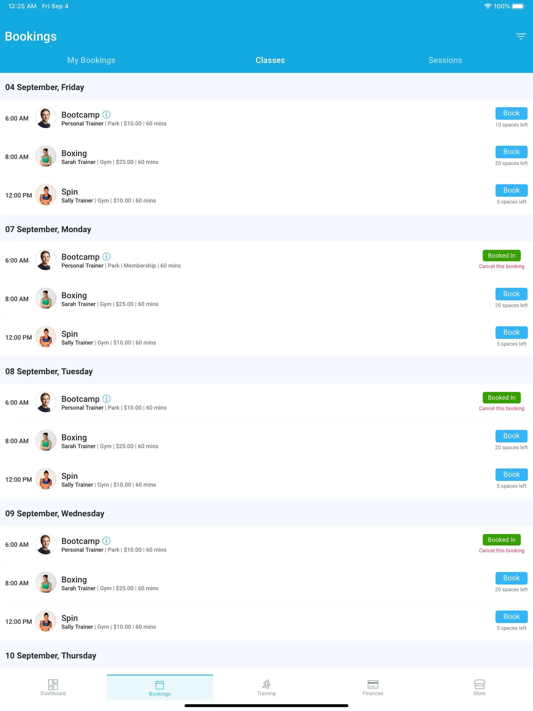Open the filter icon in Bookings header
The width and height of the screenshot is (533, 711).
521,36
